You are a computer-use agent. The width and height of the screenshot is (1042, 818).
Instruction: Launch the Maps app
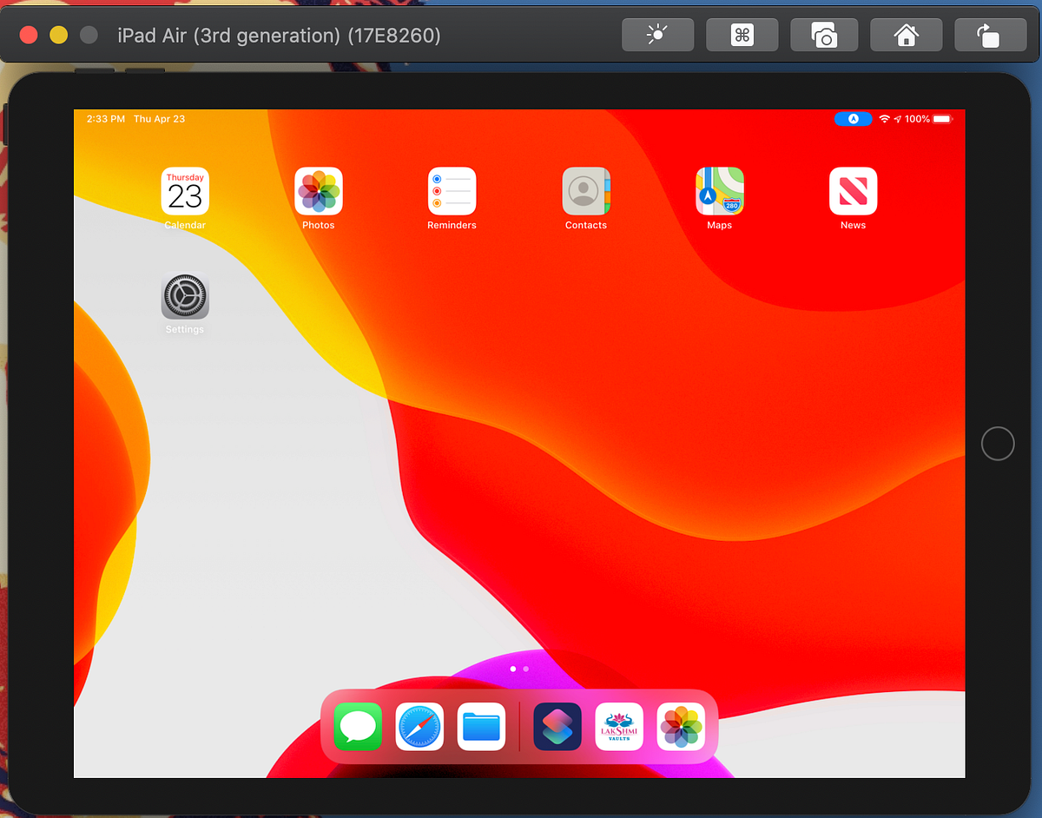(719, 192)
